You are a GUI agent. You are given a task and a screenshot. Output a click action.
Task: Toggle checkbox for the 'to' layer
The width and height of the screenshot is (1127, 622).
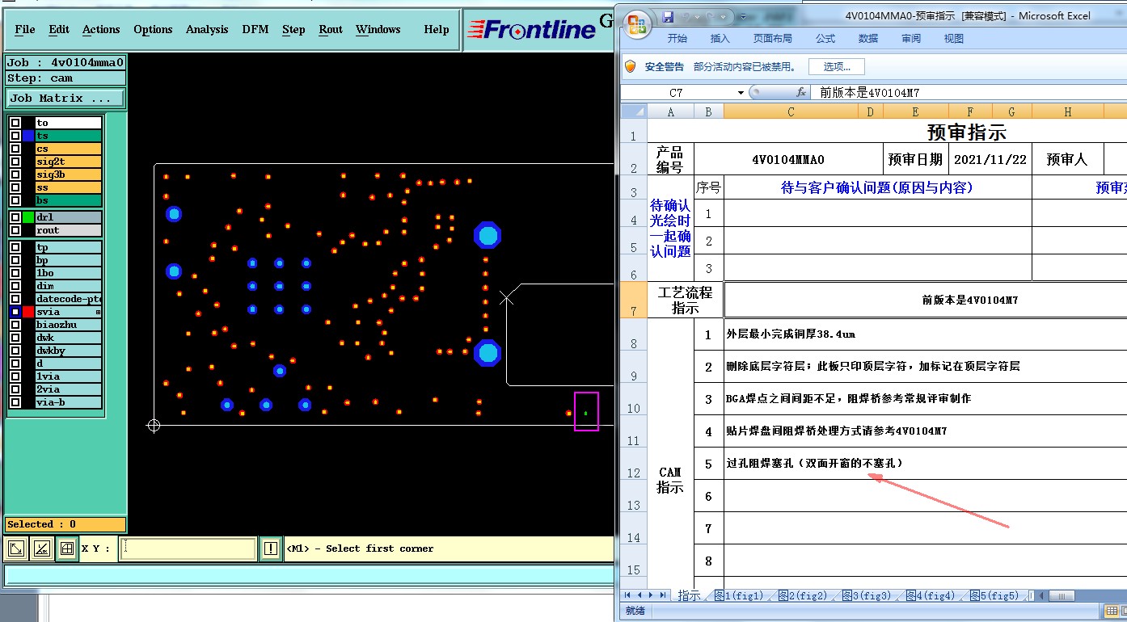(15, 123)
